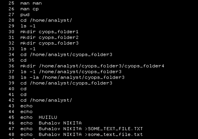
Task: Click empty echo command on line 43
Action: pos(26,106)
